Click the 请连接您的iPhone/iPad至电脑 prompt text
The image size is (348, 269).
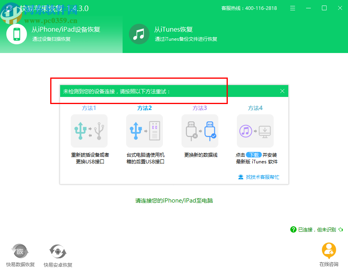pyautogui.click(x=174, y=201)
